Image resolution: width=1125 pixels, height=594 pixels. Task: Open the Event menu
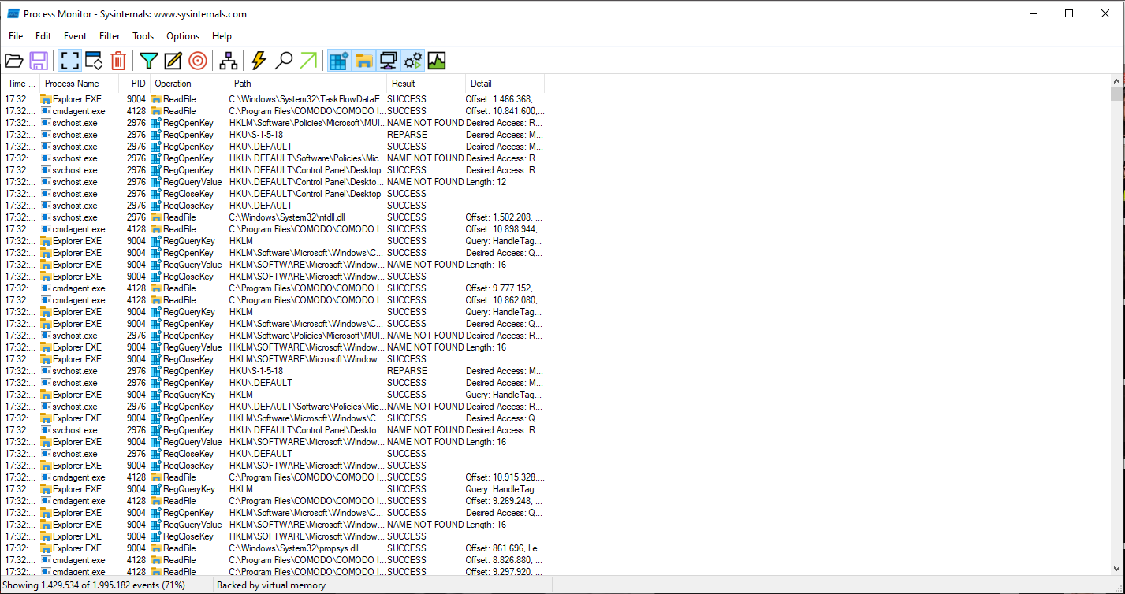(76, 36)
